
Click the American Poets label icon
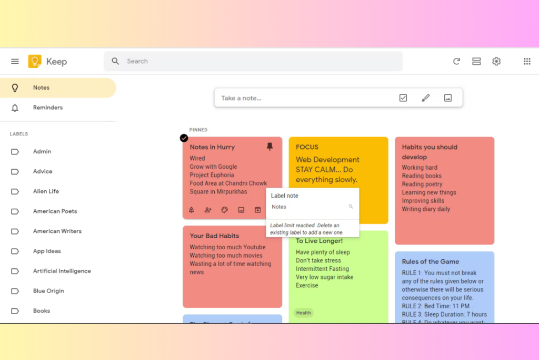pyautogui.click(x=15, y=211)
